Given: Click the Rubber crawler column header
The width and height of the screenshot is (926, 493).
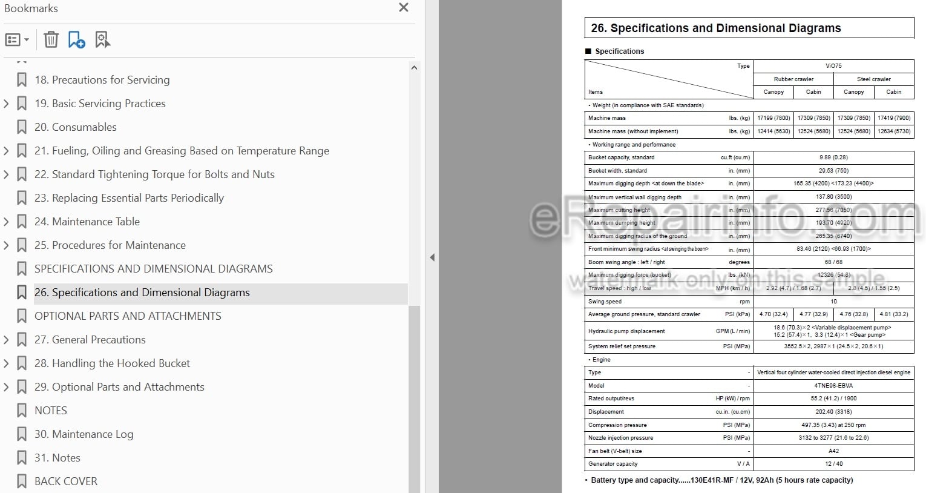Looking at the screenshot, I should [x=793, y=79].
